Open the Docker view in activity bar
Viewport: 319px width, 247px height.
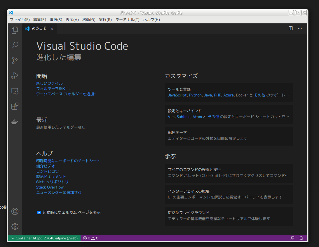coord(15,122)
